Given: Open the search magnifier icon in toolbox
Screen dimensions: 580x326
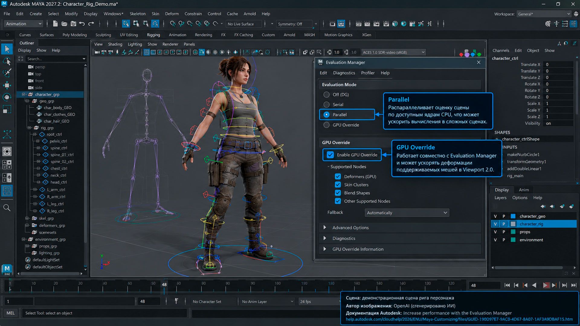Looking at the screenshot, I should click(7, 207).
